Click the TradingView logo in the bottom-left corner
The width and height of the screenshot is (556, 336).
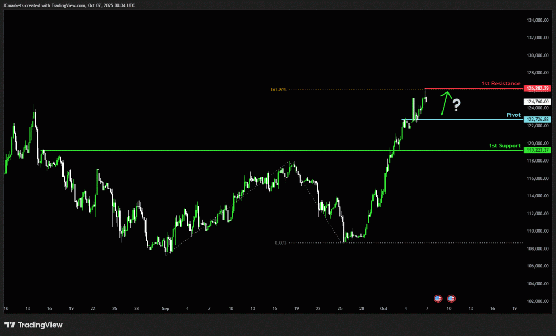34,325
